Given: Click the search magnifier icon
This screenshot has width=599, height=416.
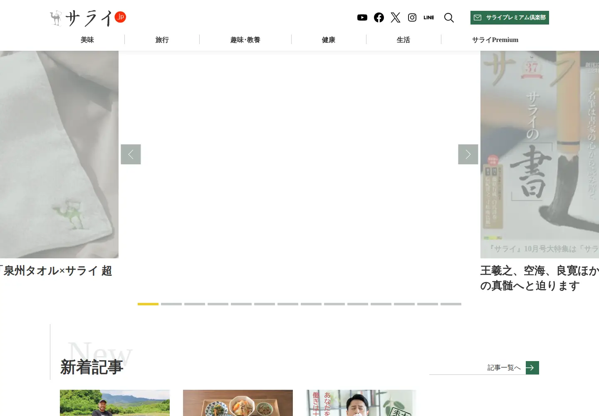Looking at the screenshot, I should [449, 17].
